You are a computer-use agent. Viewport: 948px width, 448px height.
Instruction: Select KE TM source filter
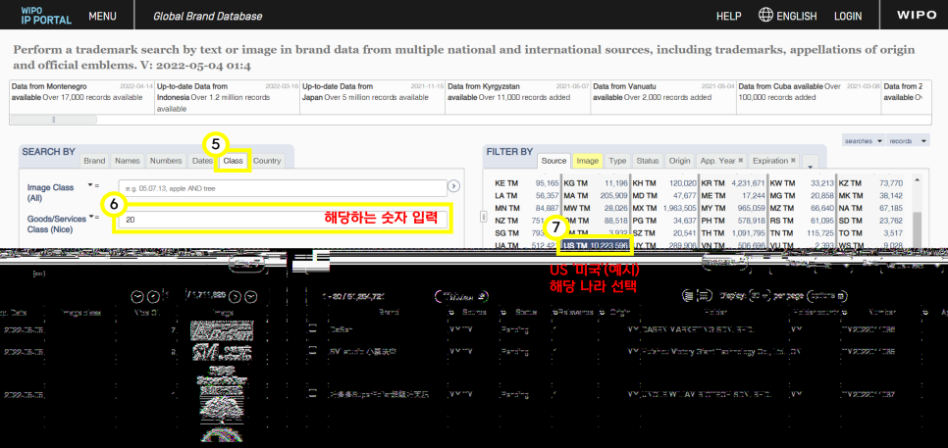point(527,183)
